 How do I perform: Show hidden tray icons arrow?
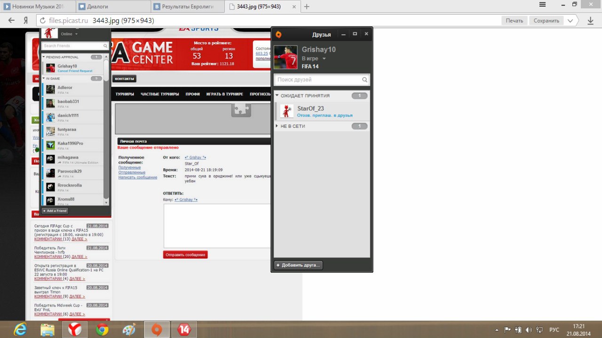pos(497,330)
